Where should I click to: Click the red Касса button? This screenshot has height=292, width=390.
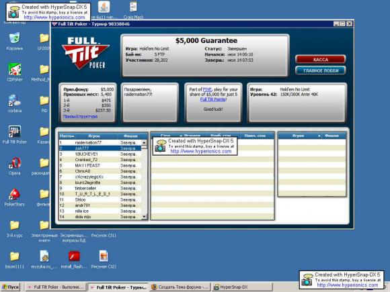[320, 60]
